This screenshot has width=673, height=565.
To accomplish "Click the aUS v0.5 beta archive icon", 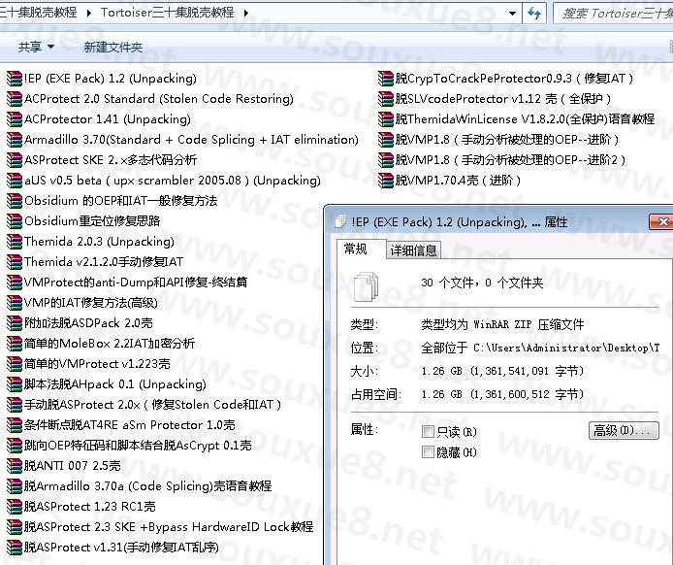I will [15, 181].
